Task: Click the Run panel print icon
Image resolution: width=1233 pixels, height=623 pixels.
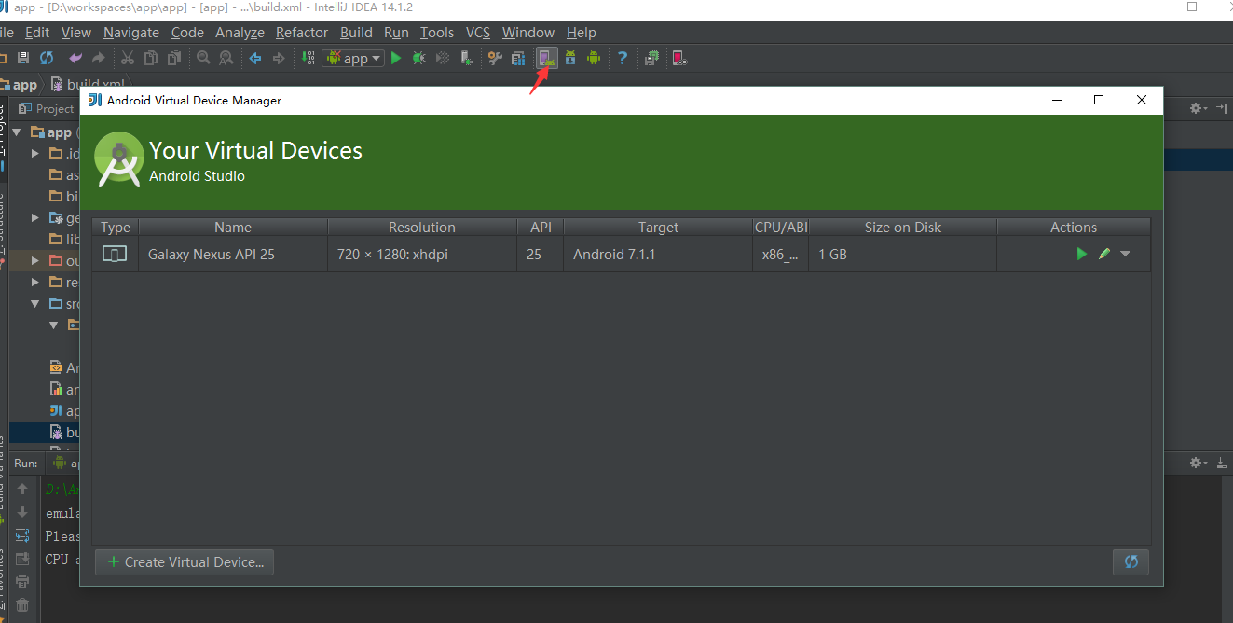Action: [22, 582]
